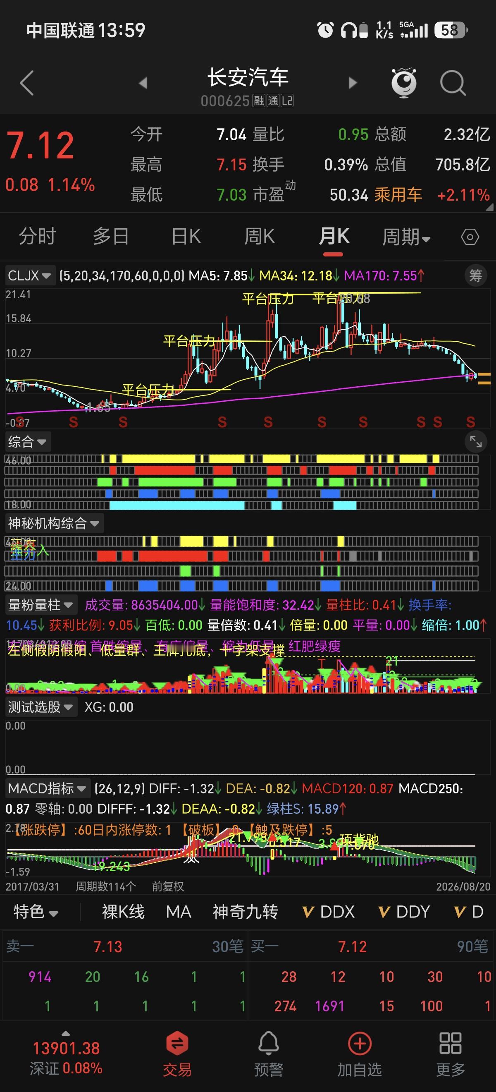Tap the 通 connect badge
Screen dimensions: 496x1092
273,101
